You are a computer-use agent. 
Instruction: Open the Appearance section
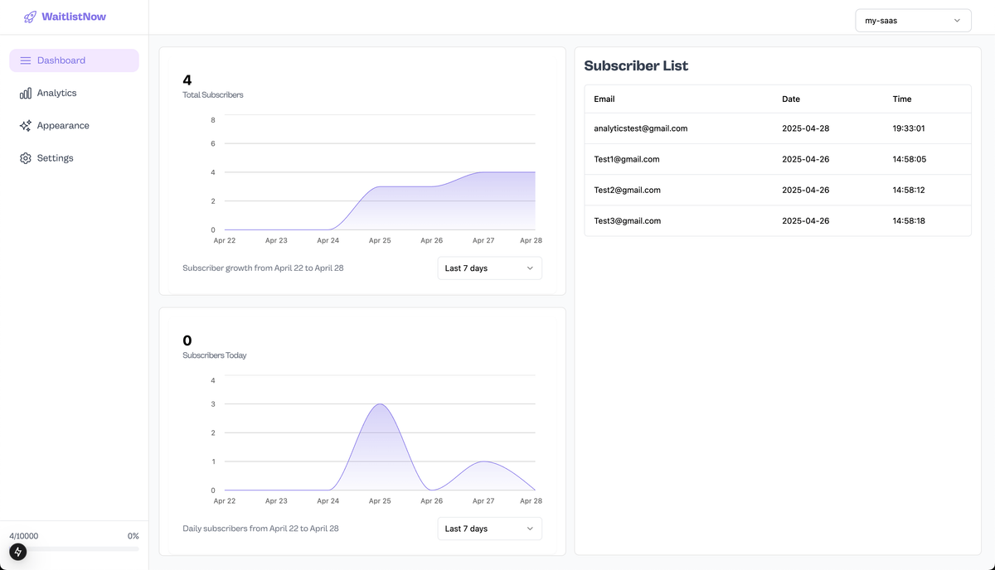point(63,126)
